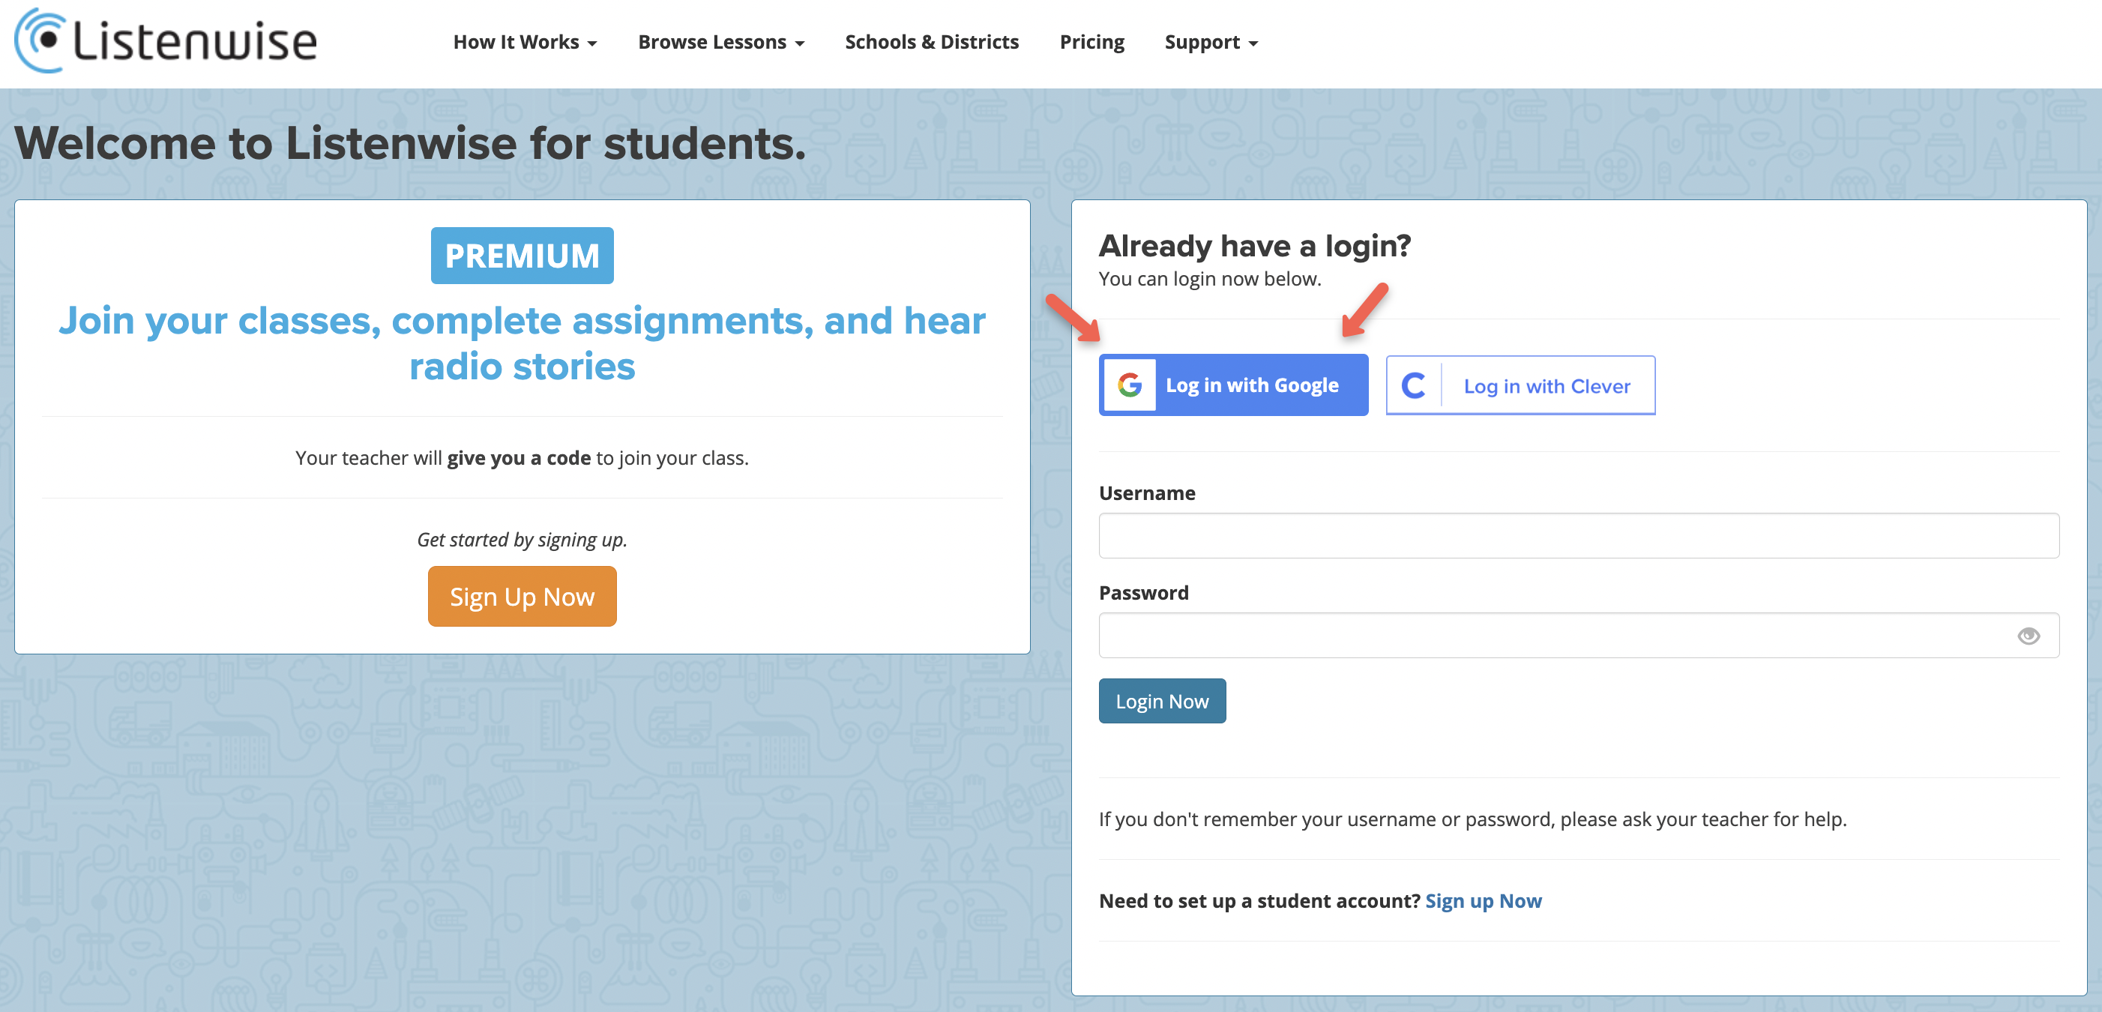Viewport: 2102px width, 1012px height.
Task: Click the Sign Up Now orange button
Action: click(522, 595)
